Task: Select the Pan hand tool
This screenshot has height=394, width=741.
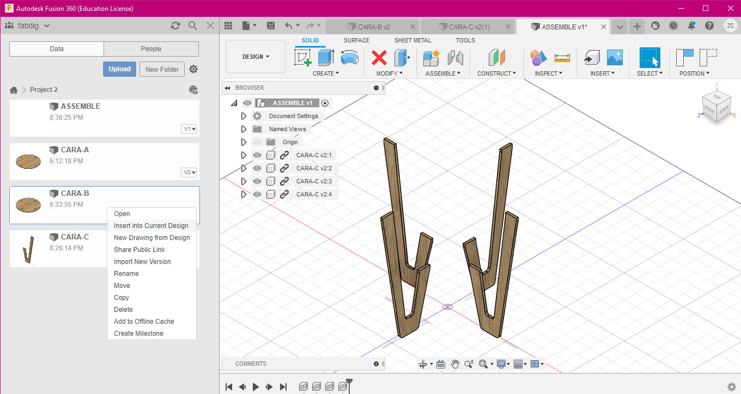Action: [455, 364]
